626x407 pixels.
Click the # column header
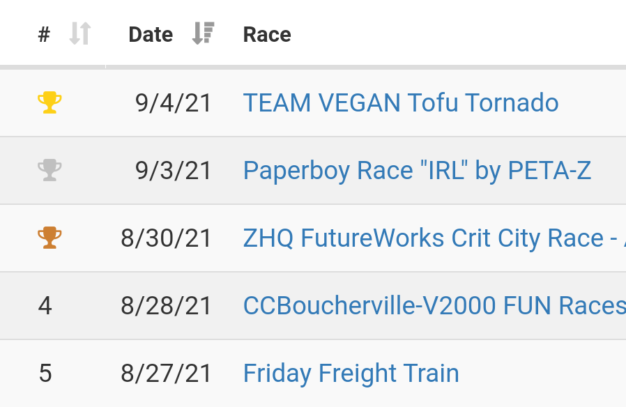click(44, 35)
